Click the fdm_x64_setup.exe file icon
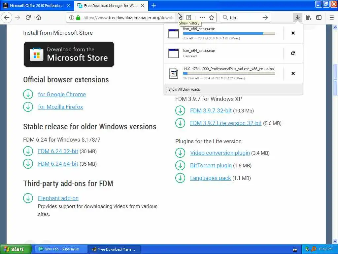 [174, 53]
